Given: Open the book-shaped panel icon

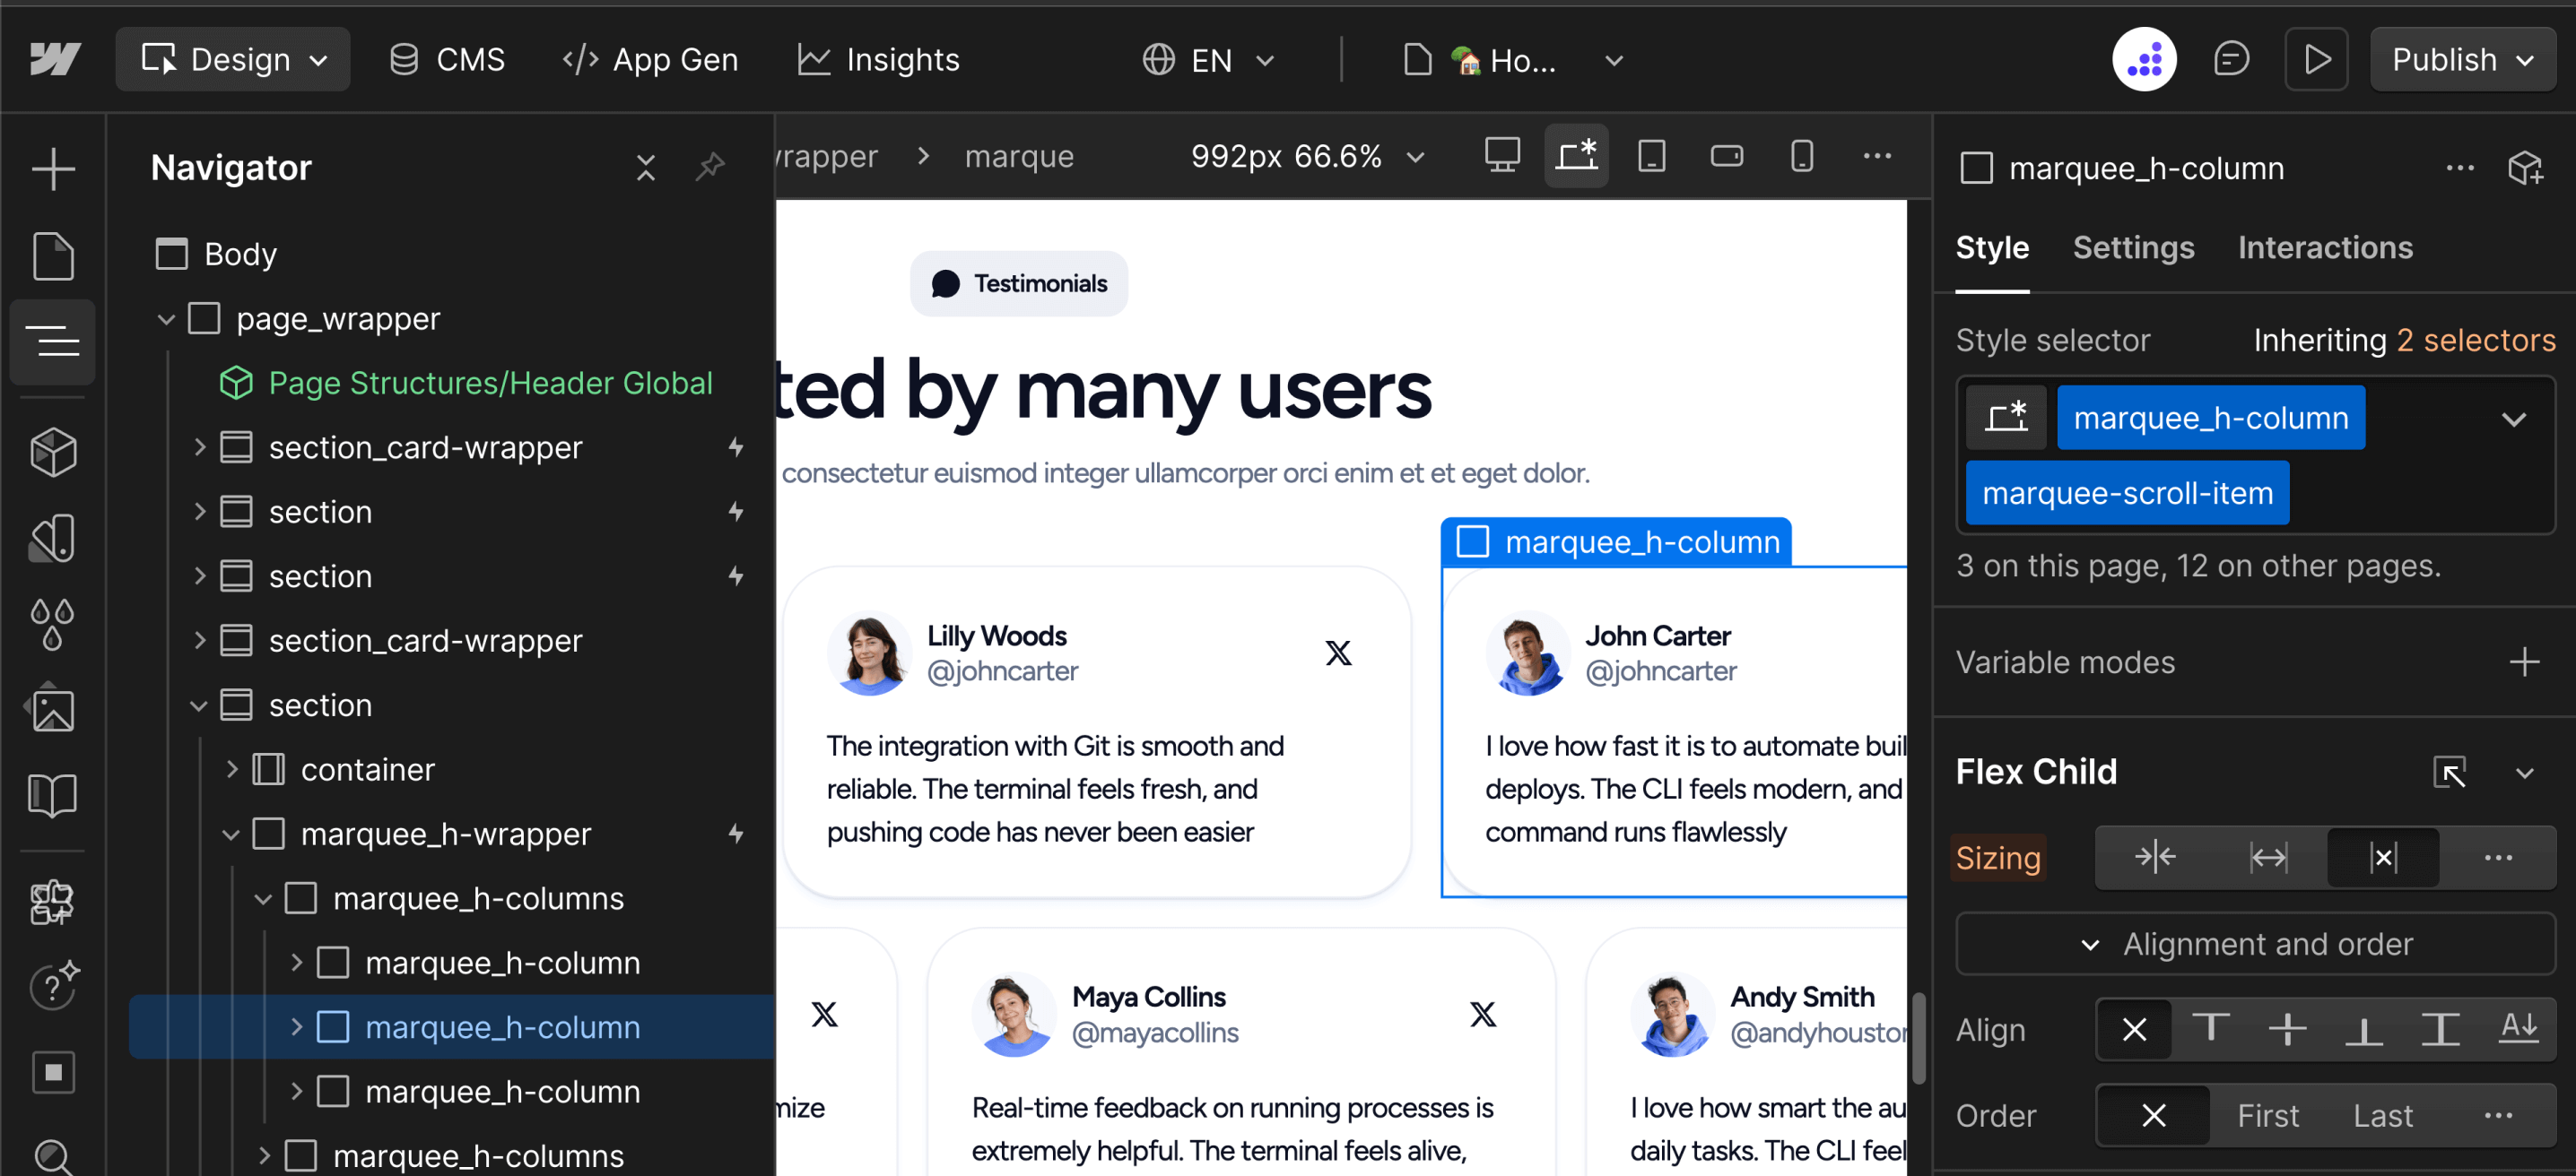Looking at the screenshot, I should click(x=53, y=796).
